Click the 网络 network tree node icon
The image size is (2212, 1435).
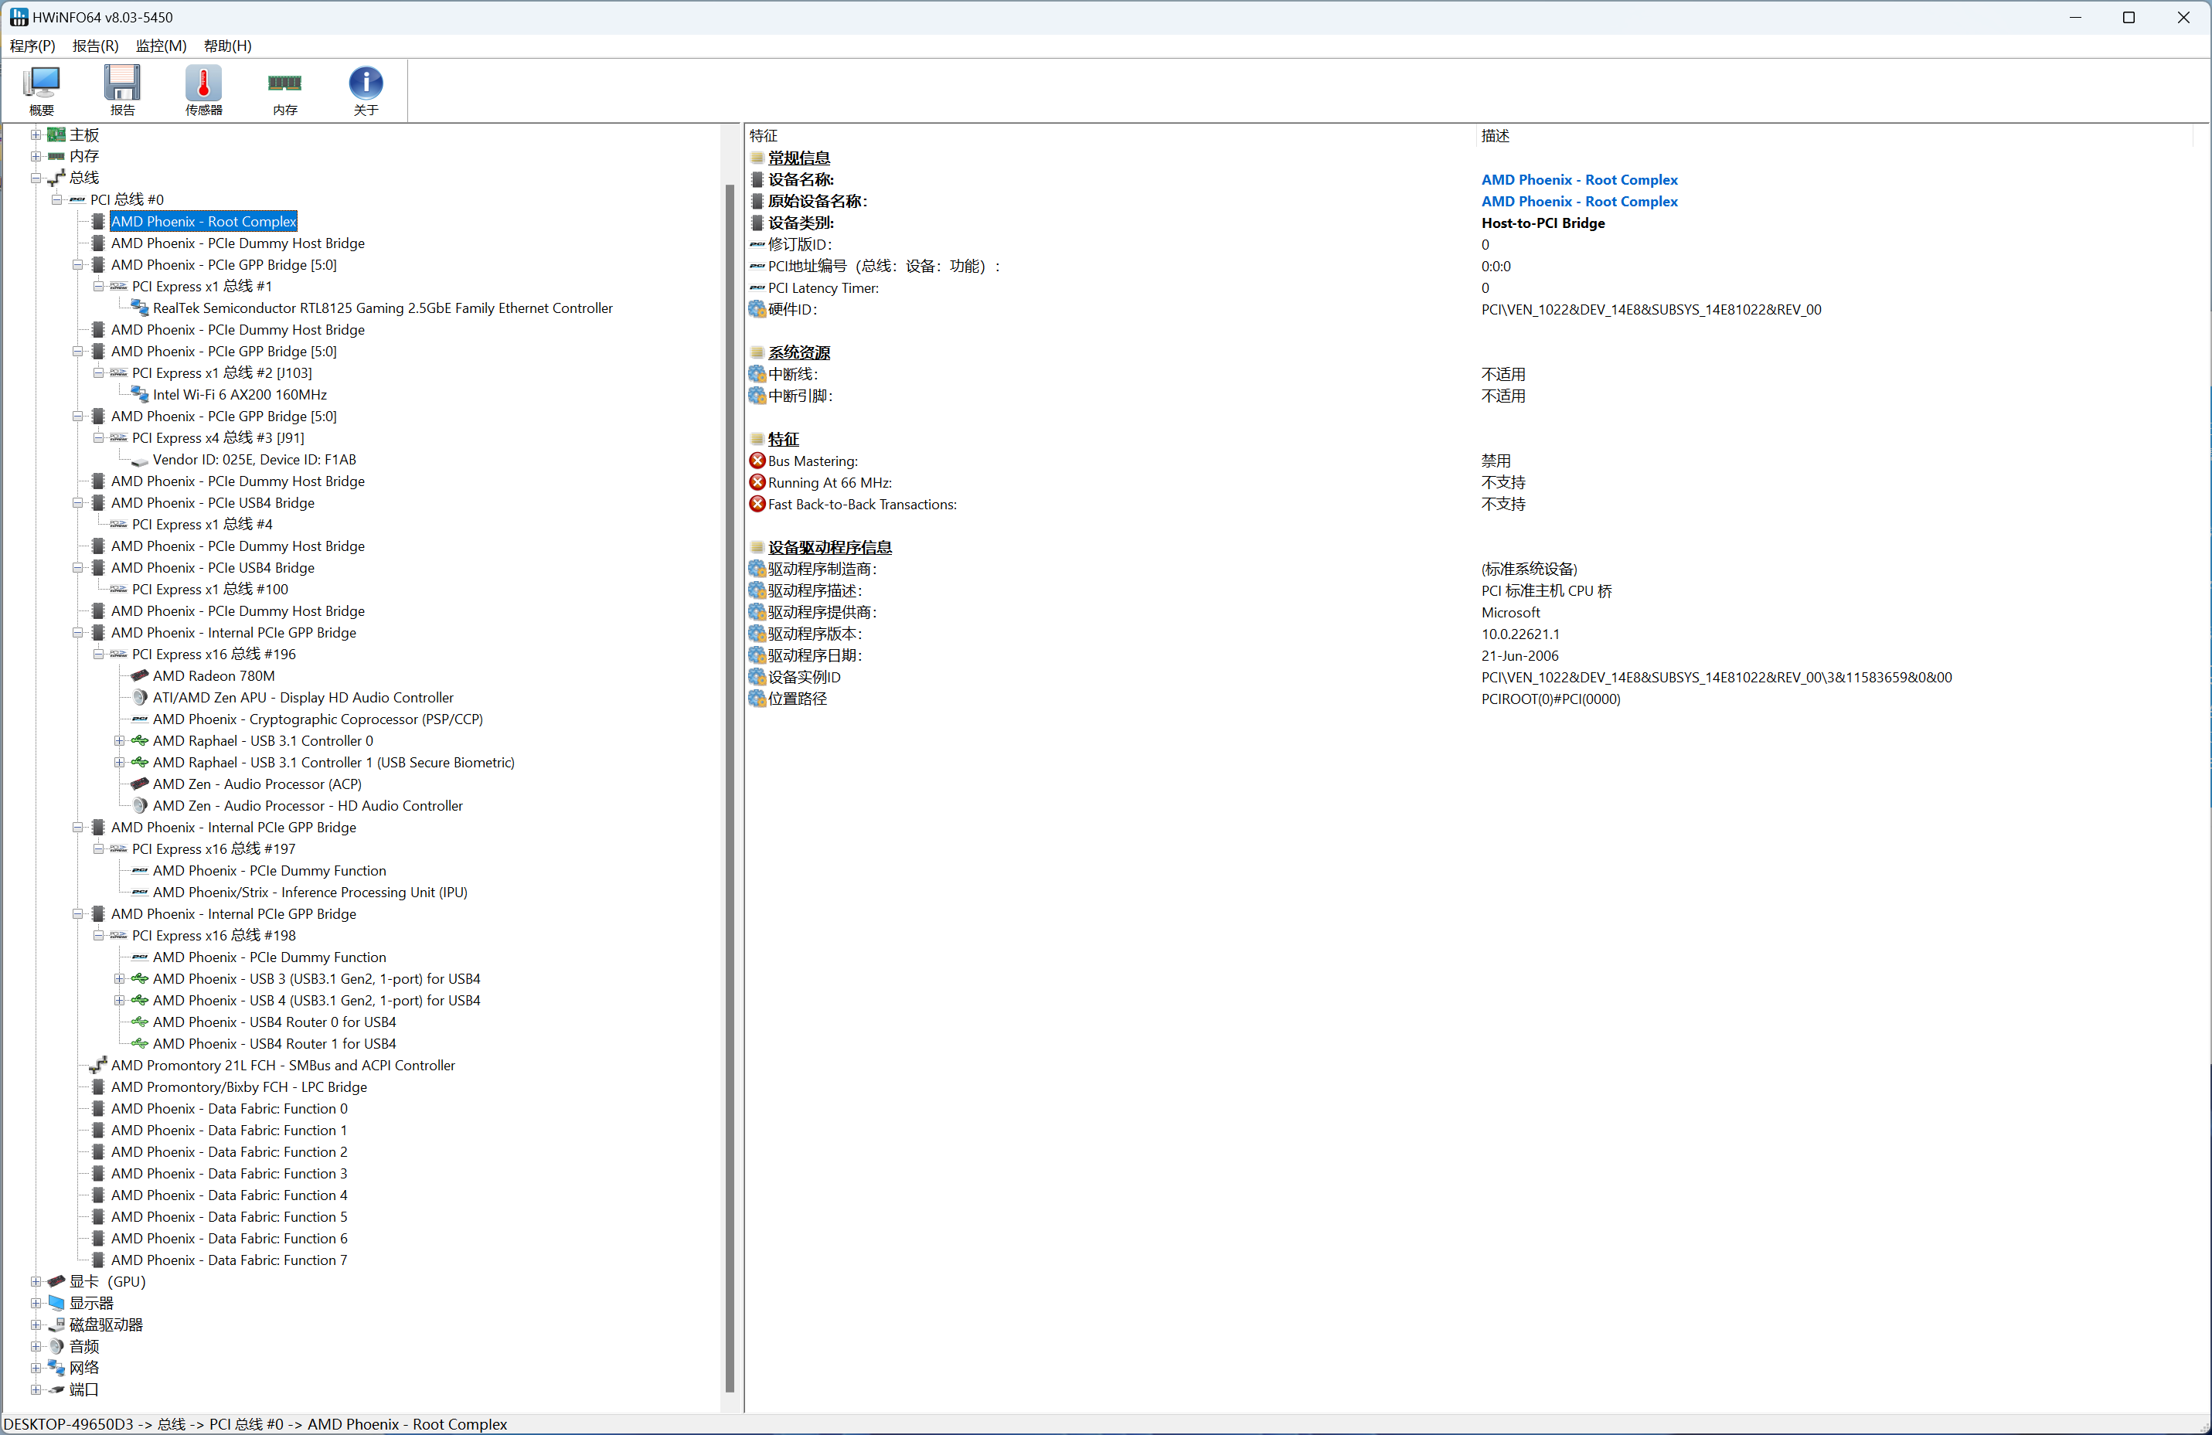point(56,1368)
